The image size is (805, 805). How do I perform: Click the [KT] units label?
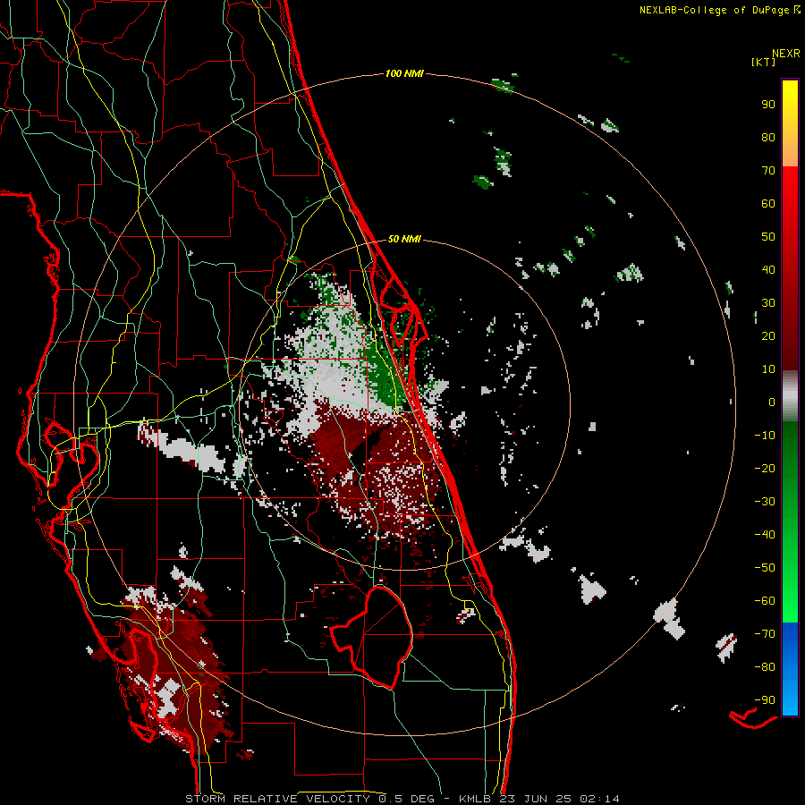point(764,62)
